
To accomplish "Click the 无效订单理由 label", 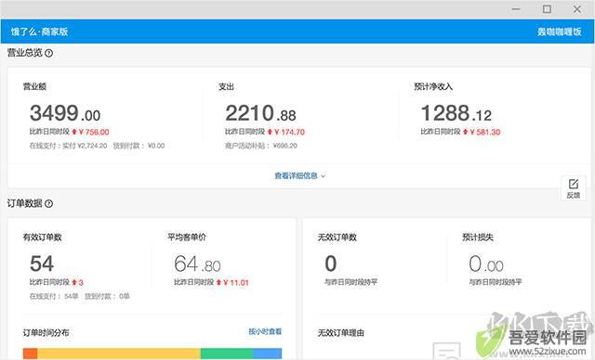I will 341,333.
